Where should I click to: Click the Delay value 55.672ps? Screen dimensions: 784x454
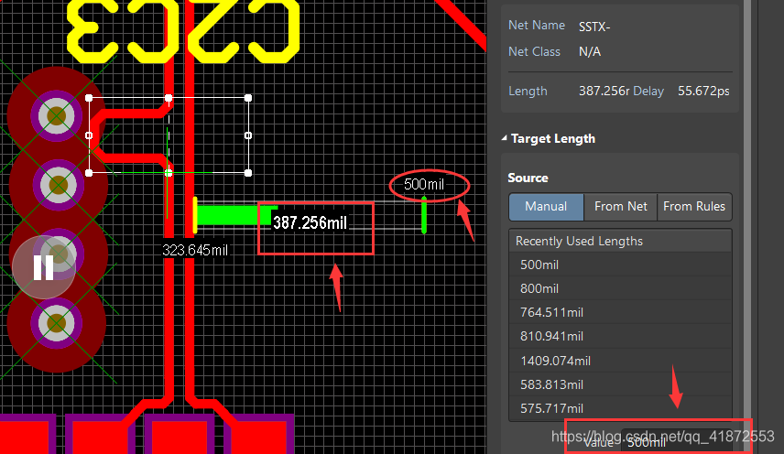[x=703, y=91]
